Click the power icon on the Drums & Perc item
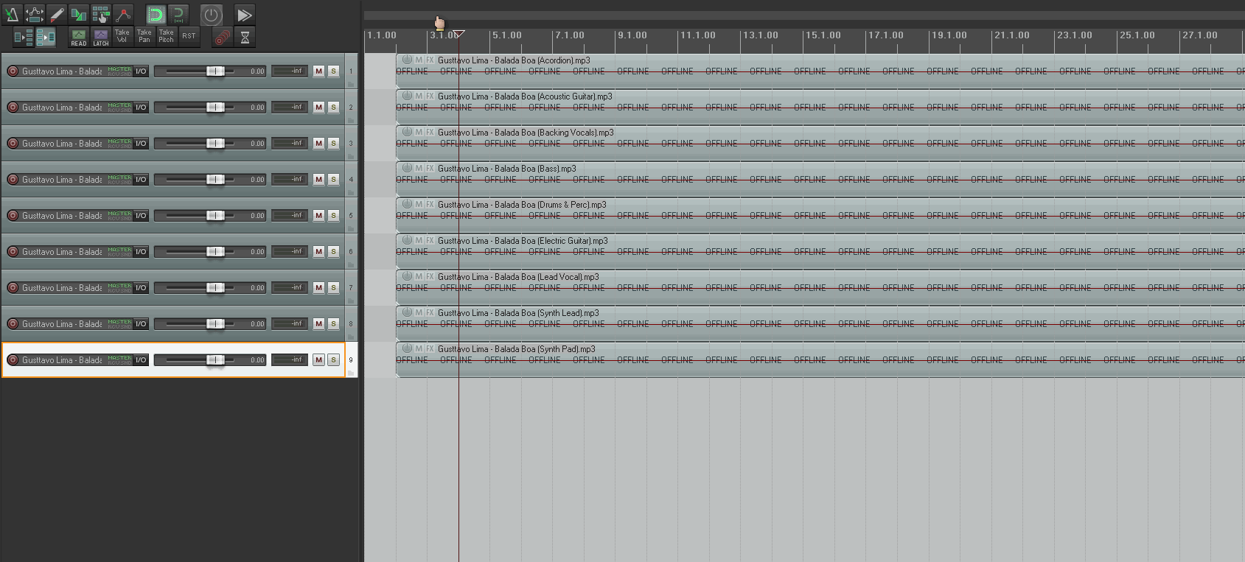 point(407,204)
